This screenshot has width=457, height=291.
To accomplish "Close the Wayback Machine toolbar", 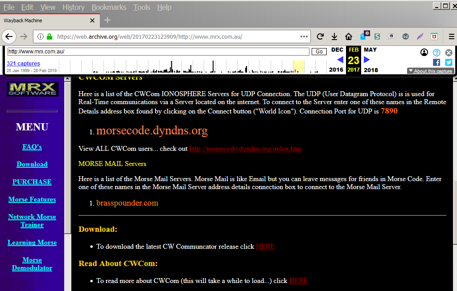I will [x=449, y=53].
